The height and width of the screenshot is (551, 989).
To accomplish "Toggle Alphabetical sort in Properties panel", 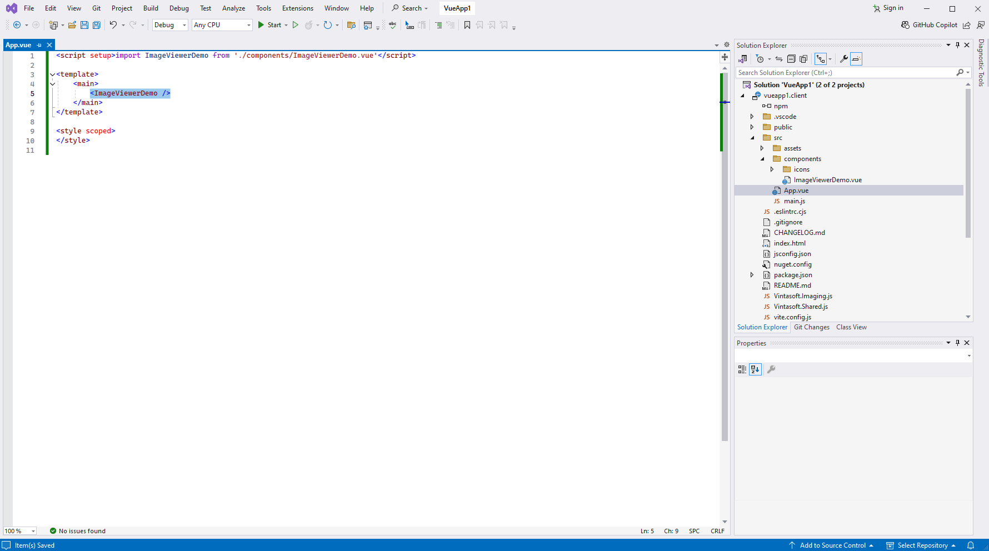I will click(755, 369).
